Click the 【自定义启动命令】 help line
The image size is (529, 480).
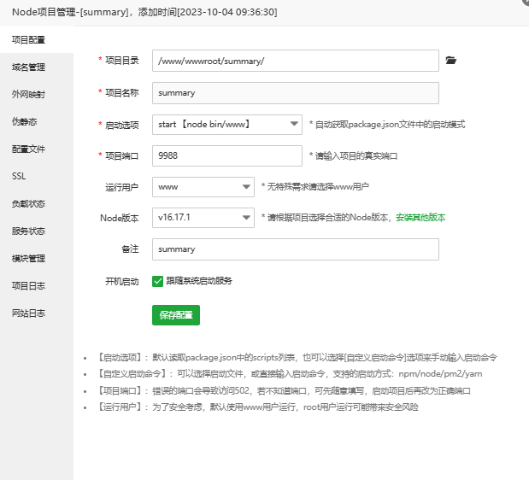(x=290, y=374)
